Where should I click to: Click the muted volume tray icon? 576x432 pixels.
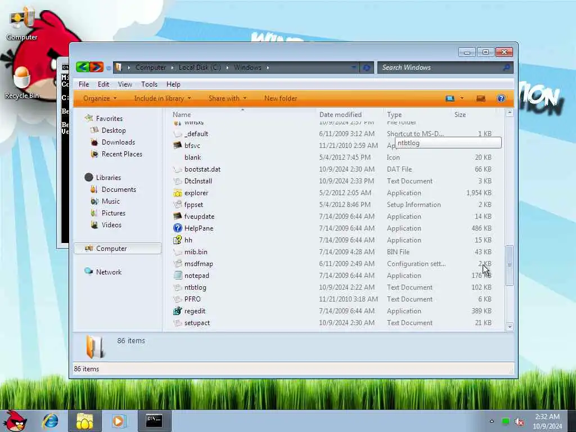(x=519, y=421)
